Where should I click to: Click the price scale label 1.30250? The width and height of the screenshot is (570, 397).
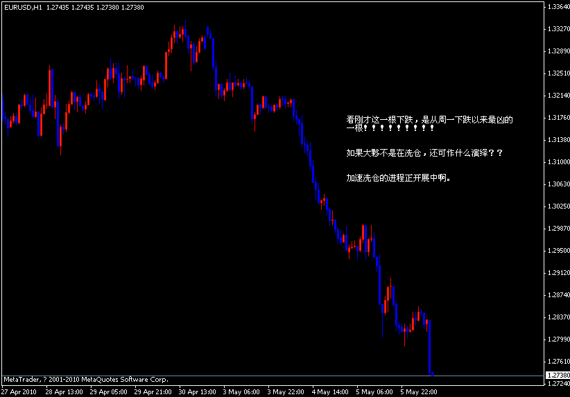point(558,206)
